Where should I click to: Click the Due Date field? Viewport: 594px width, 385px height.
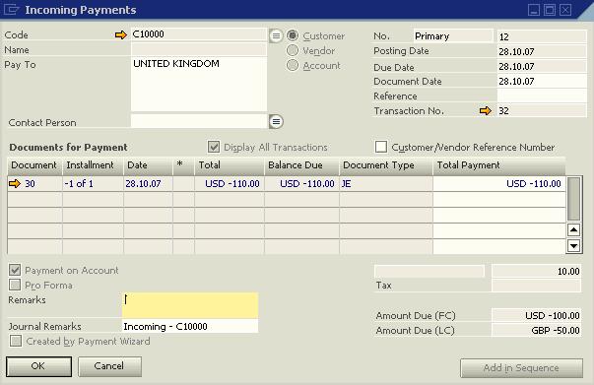click(x=542, y=67)
